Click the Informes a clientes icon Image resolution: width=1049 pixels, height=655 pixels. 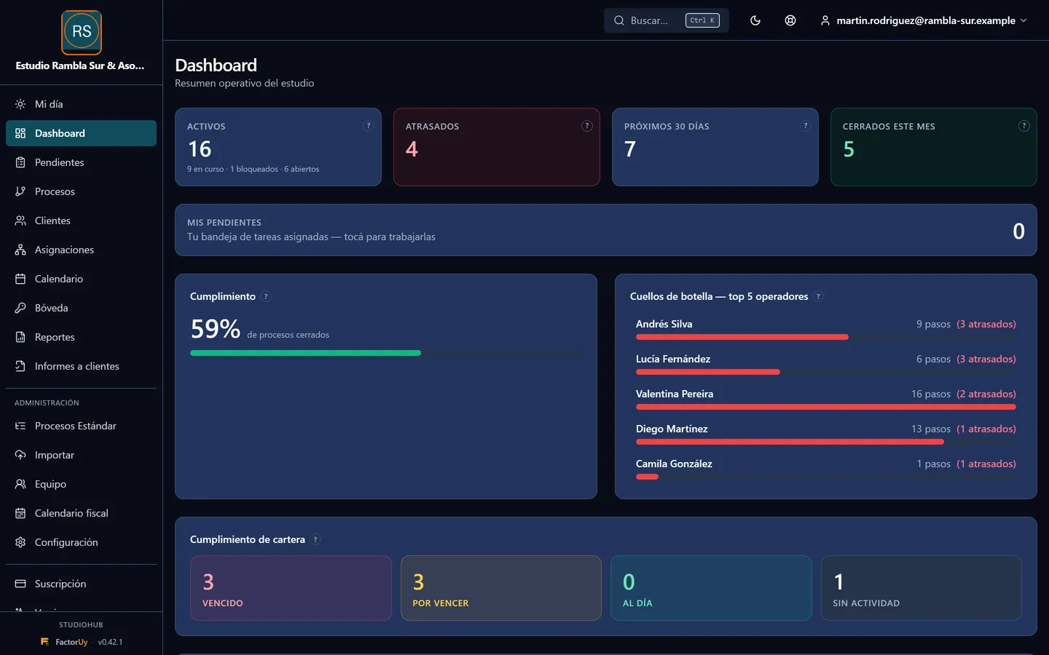20,366
